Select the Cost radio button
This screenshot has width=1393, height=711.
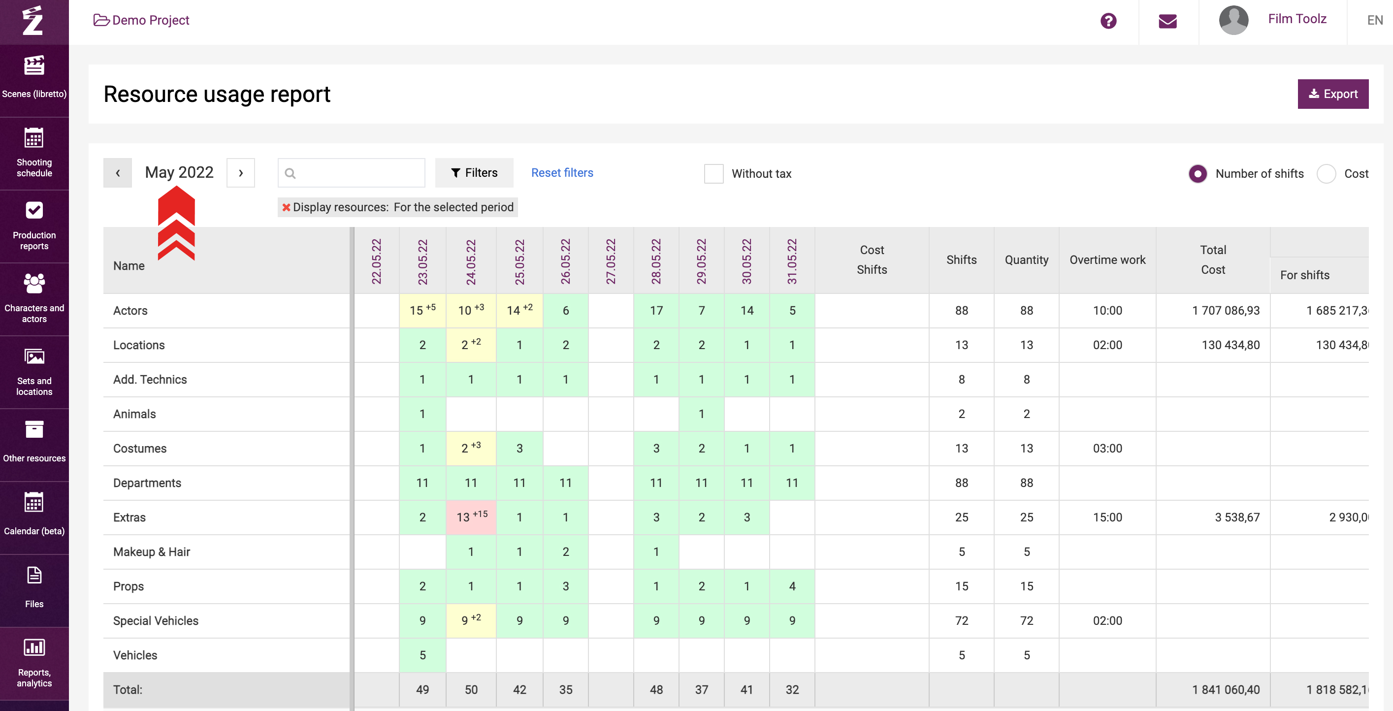tap(1326, 173)
